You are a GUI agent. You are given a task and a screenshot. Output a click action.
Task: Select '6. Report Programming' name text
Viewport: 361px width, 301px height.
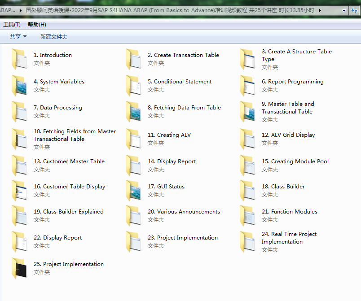pos(293,81)
